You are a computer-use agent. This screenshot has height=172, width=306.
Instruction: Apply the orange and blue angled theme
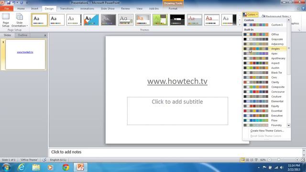tap(91, 20)
